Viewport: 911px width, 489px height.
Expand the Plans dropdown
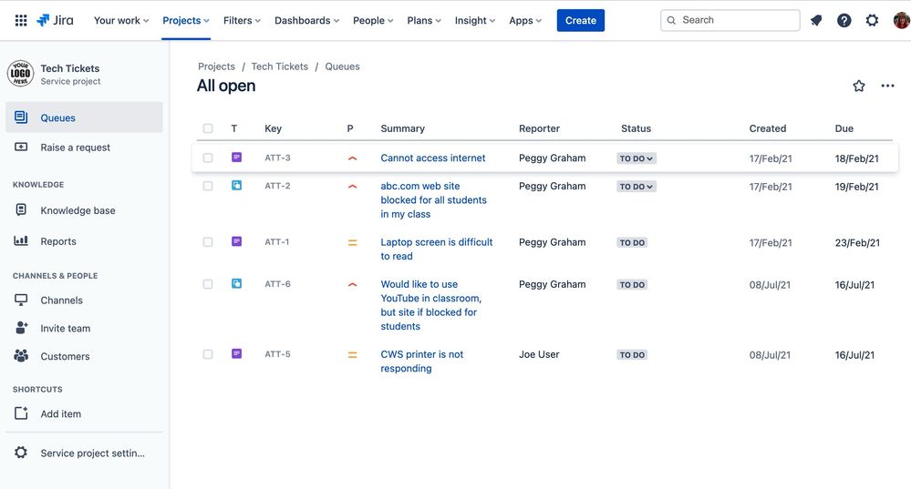point(424,20)
